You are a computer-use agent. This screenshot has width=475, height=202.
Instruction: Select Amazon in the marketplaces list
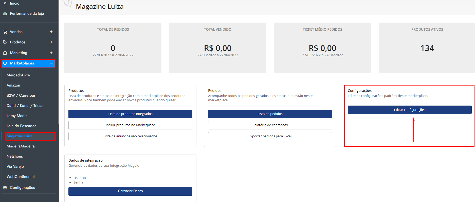[x=13, y=85]
